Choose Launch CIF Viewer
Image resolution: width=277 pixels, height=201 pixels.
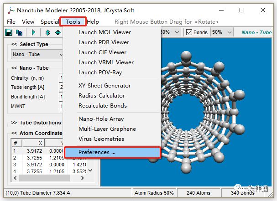click(112, 52)
